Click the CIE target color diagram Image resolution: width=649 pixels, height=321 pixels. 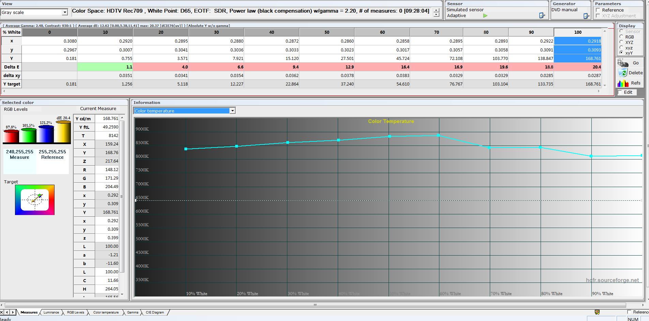[x=35, y=200]
